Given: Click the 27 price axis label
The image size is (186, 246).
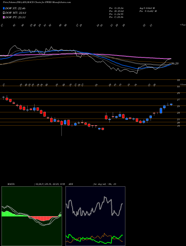Looking at the screenshot, I should (x=178, y=100).
